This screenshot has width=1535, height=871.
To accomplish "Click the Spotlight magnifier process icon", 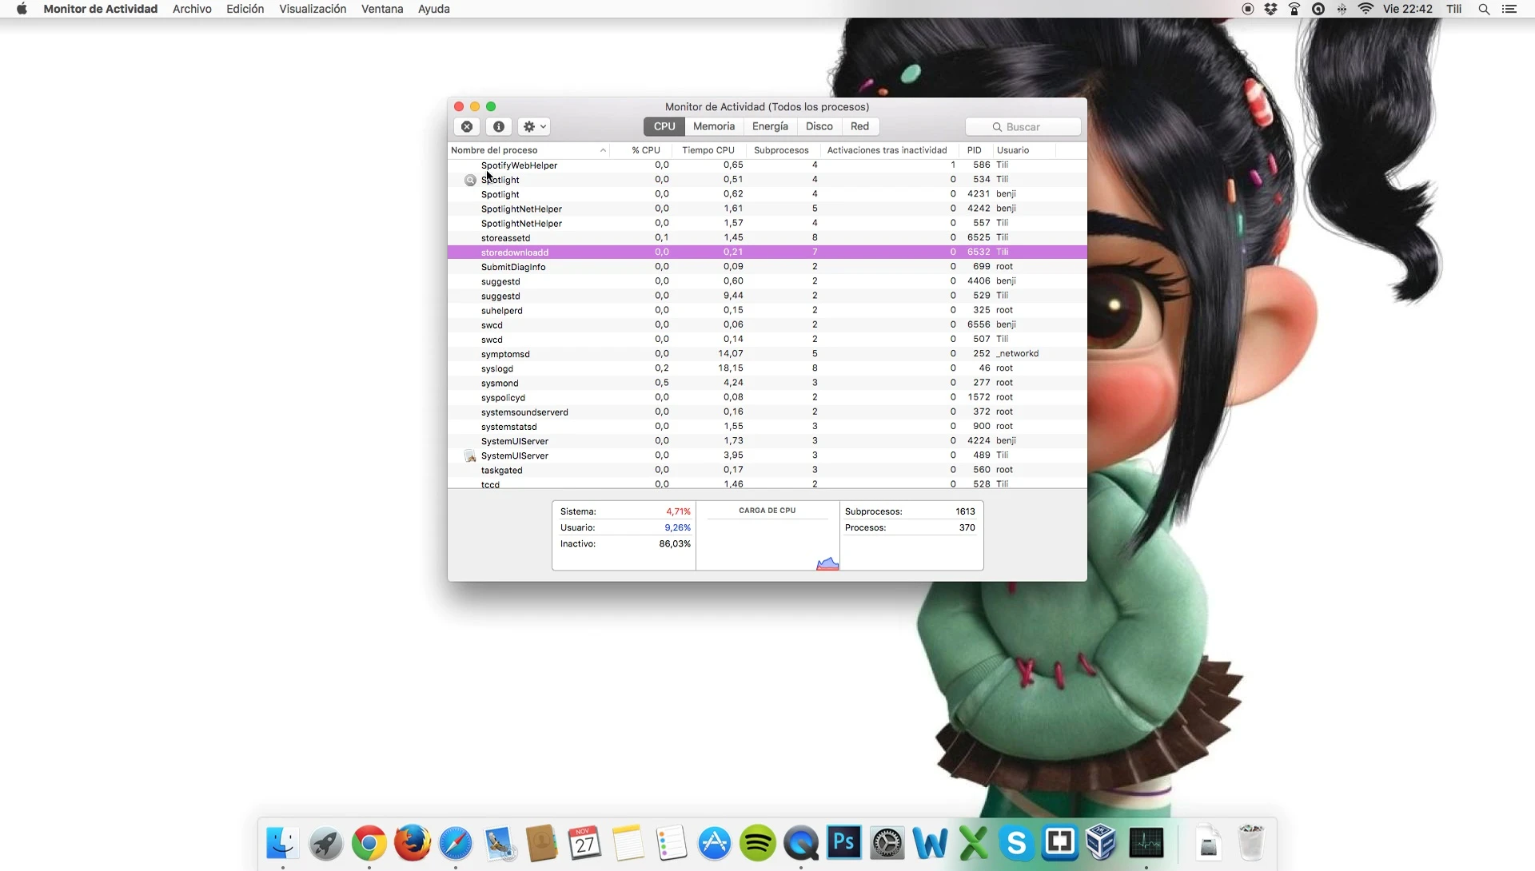I will click(470, 181).
